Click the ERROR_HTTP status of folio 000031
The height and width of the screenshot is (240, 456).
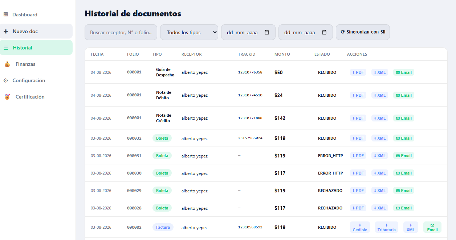[x=330, y=156]
